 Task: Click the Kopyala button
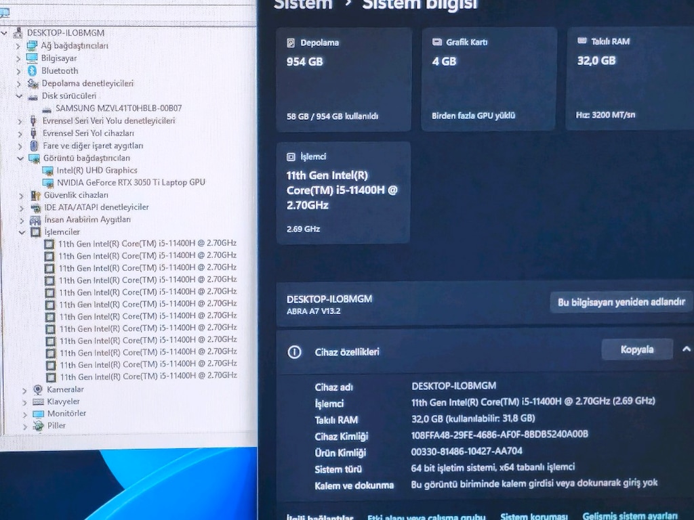(637, 350)
